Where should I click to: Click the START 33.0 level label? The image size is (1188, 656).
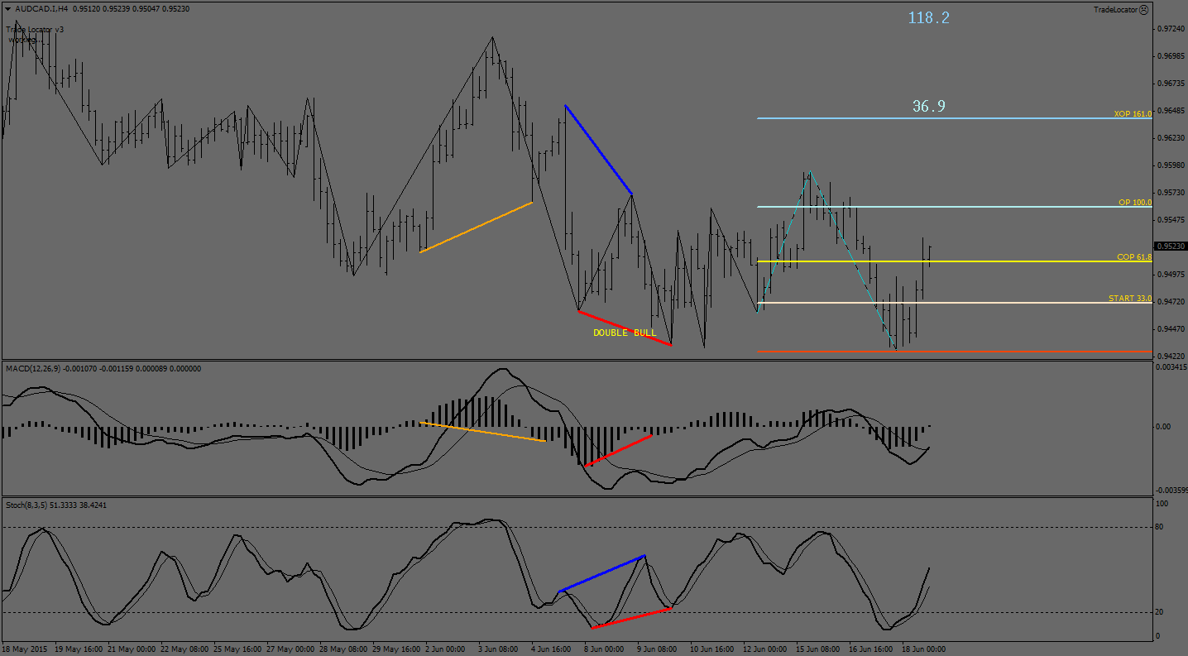coord(1129,298)
